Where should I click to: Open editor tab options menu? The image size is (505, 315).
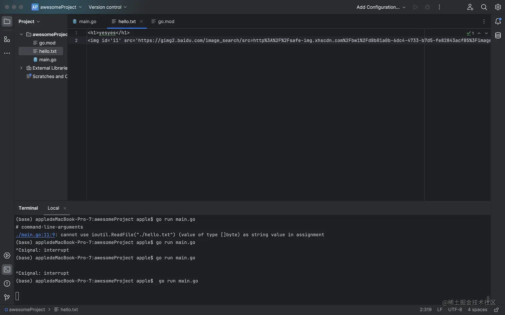click(x=484, y=21)
